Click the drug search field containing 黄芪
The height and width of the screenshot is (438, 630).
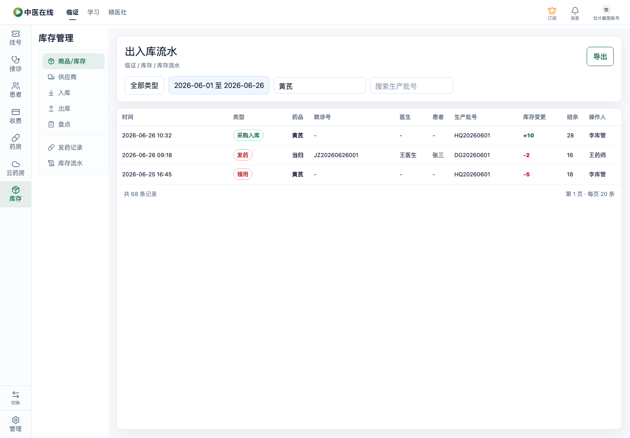[x=320, y=85]
